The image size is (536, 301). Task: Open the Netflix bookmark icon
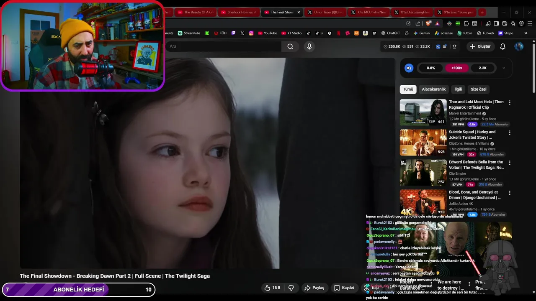click(x=338, y=33)
